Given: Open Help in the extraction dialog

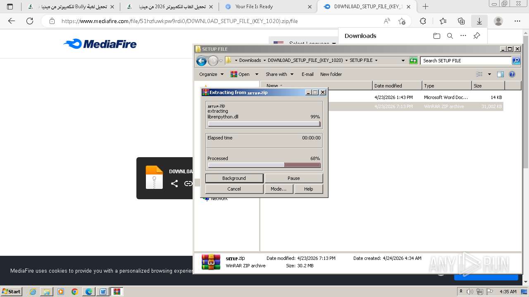Looking at the screenshot, I should click(x=308, y=189).
